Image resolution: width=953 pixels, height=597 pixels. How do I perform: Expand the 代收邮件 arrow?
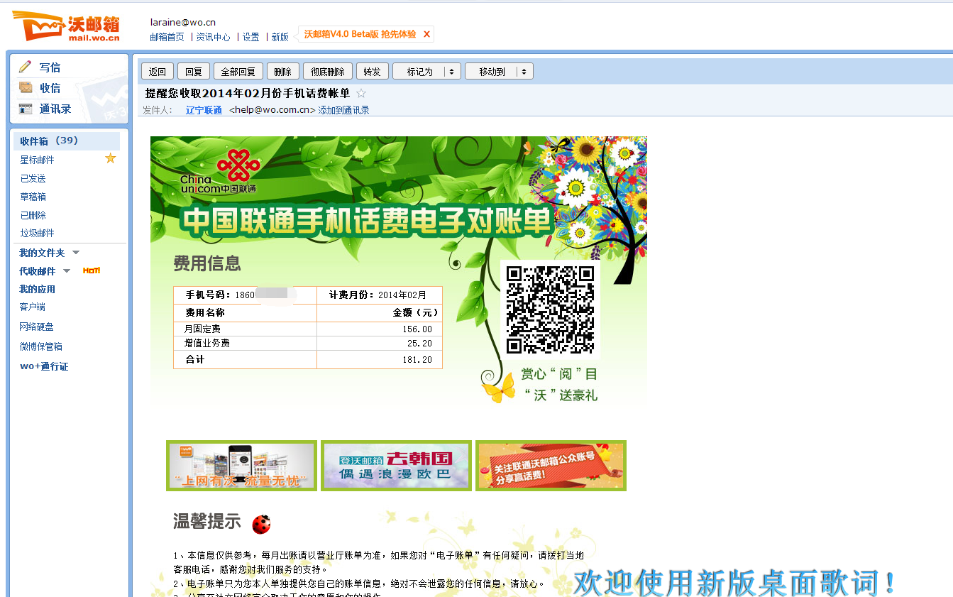(x=67, y=271)
